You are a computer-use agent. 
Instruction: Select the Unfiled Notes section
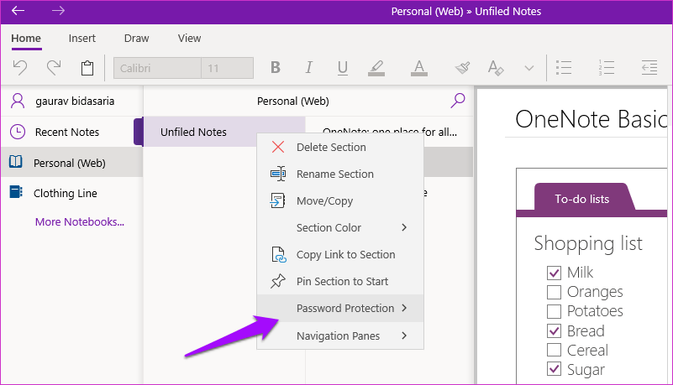(200, 132)
